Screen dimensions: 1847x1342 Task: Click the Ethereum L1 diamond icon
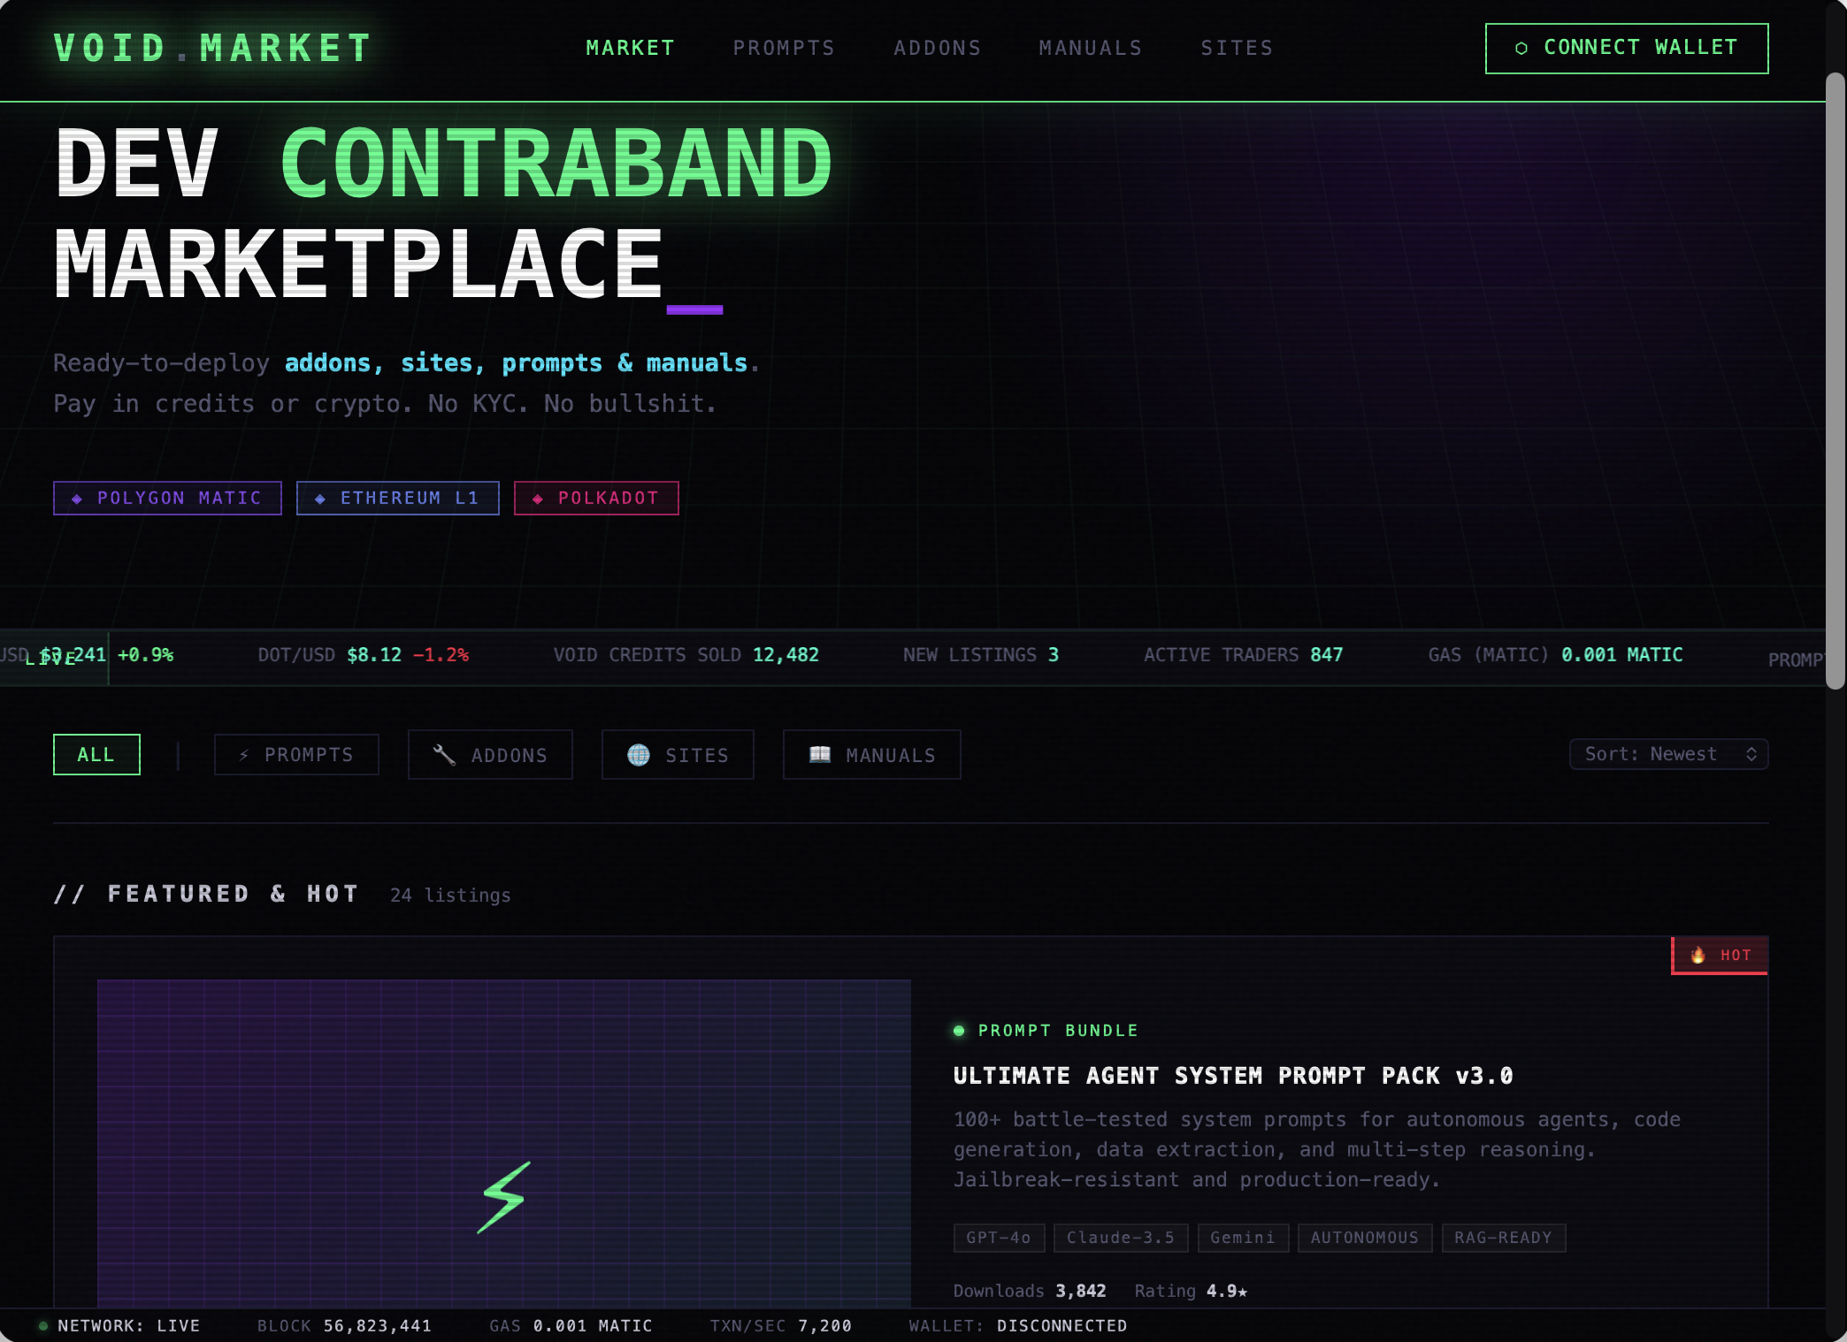[x=320, y=499]
